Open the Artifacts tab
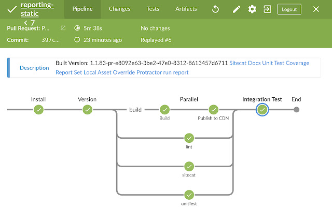This screenshot has width=332, height=207. click(x=186, y=9)
